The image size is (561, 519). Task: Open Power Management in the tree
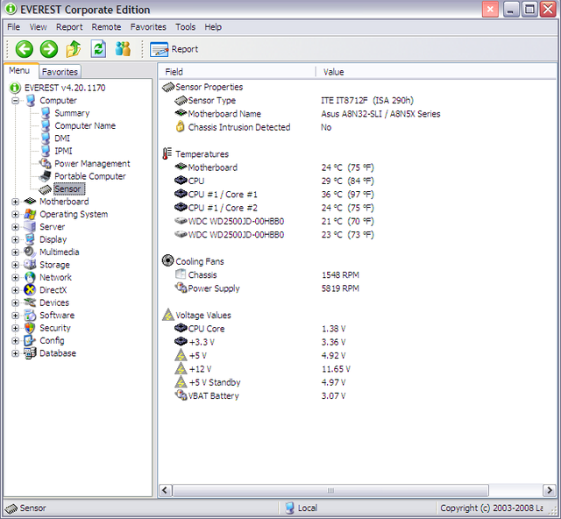(92, 164)
